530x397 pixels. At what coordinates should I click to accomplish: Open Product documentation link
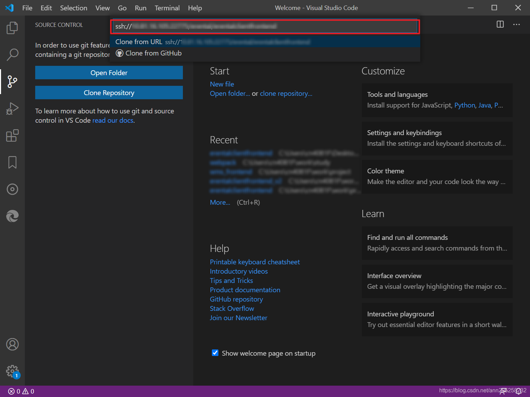coord(245,290)
